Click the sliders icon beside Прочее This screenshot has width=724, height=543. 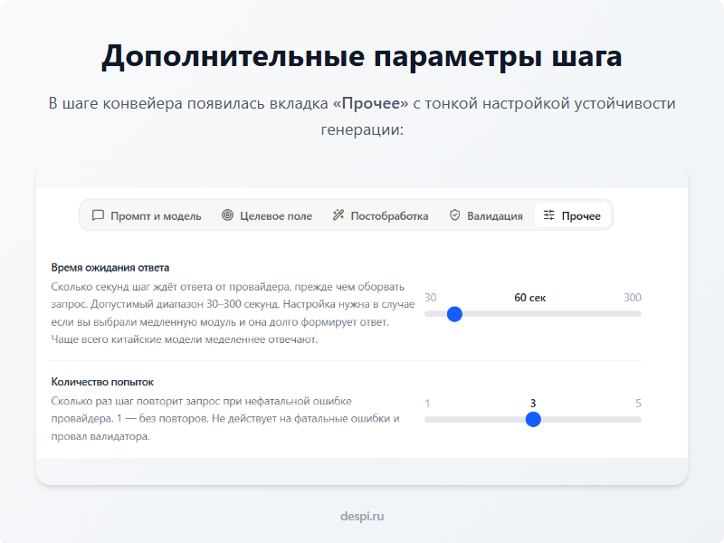pos(549,215)
